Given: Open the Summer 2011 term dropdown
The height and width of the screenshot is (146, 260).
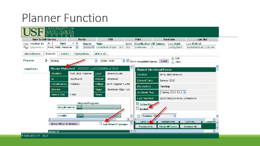Looking at the screenshot, I should (x=175, y=116).
